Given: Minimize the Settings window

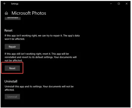Looking at the screenshot, I should [x=111, y=4].
